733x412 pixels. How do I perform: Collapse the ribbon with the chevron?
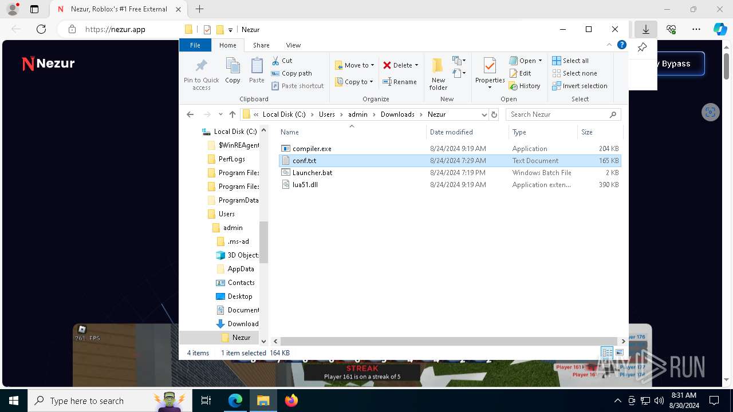(x=609, y=45)
